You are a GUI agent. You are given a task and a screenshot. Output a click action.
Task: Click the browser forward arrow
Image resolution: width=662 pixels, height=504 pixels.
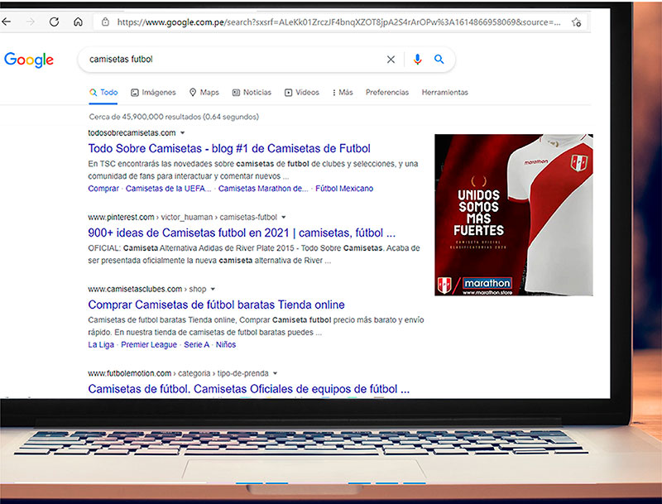click(31, 22)
